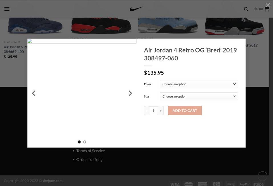This screenshot has height=186, width=273.
Task: Click the shejune.com copyright link
Action: click(52, 181)
